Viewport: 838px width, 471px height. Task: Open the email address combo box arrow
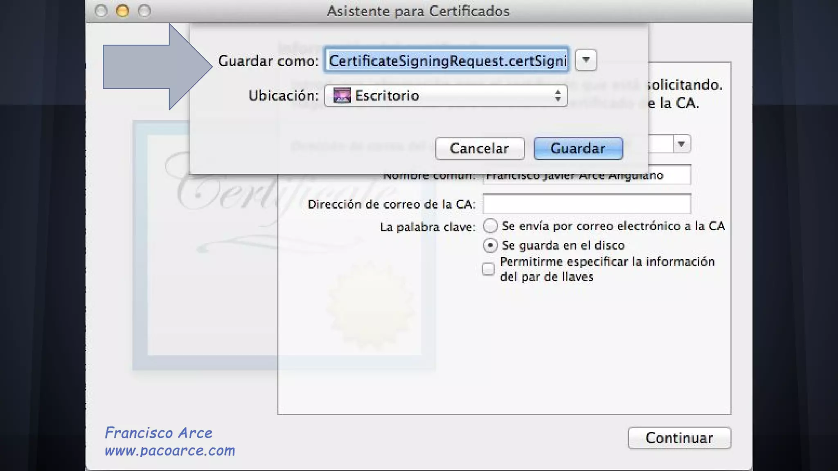click(x=681, y=144)
